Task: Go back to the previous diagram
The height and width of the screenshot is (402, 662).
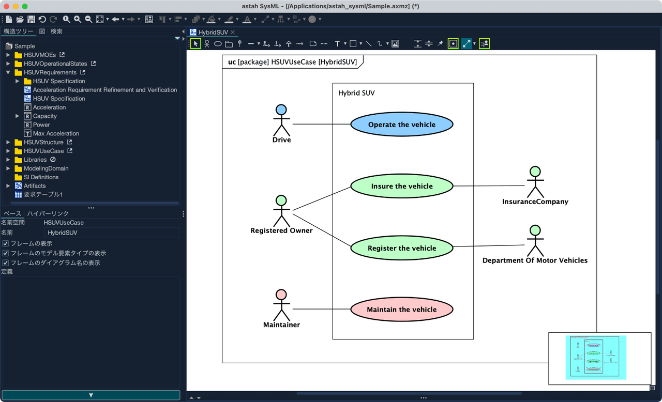Action: click(x=115, y=19)
